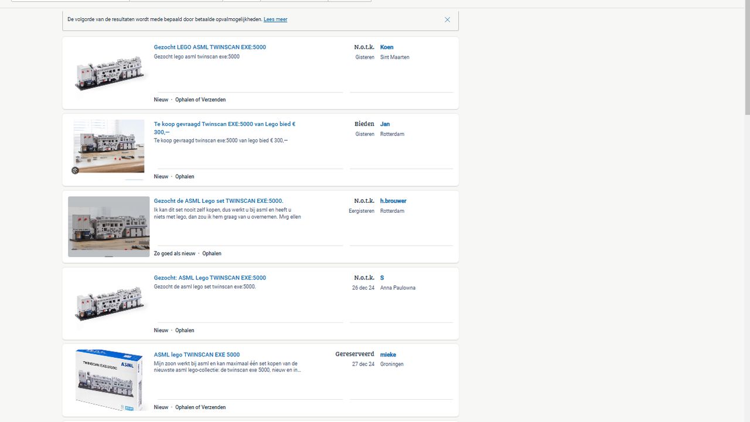750x422 pixels.
Task: Click the first listing's LEGO model thumbnail
Action: click(x=109, y=73)
